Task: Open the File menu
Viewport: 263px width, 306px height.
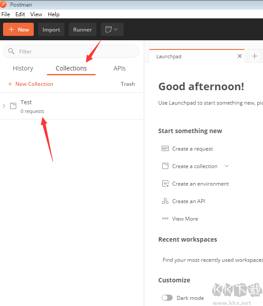Action: pyautogui.click(x=6, y=14)
